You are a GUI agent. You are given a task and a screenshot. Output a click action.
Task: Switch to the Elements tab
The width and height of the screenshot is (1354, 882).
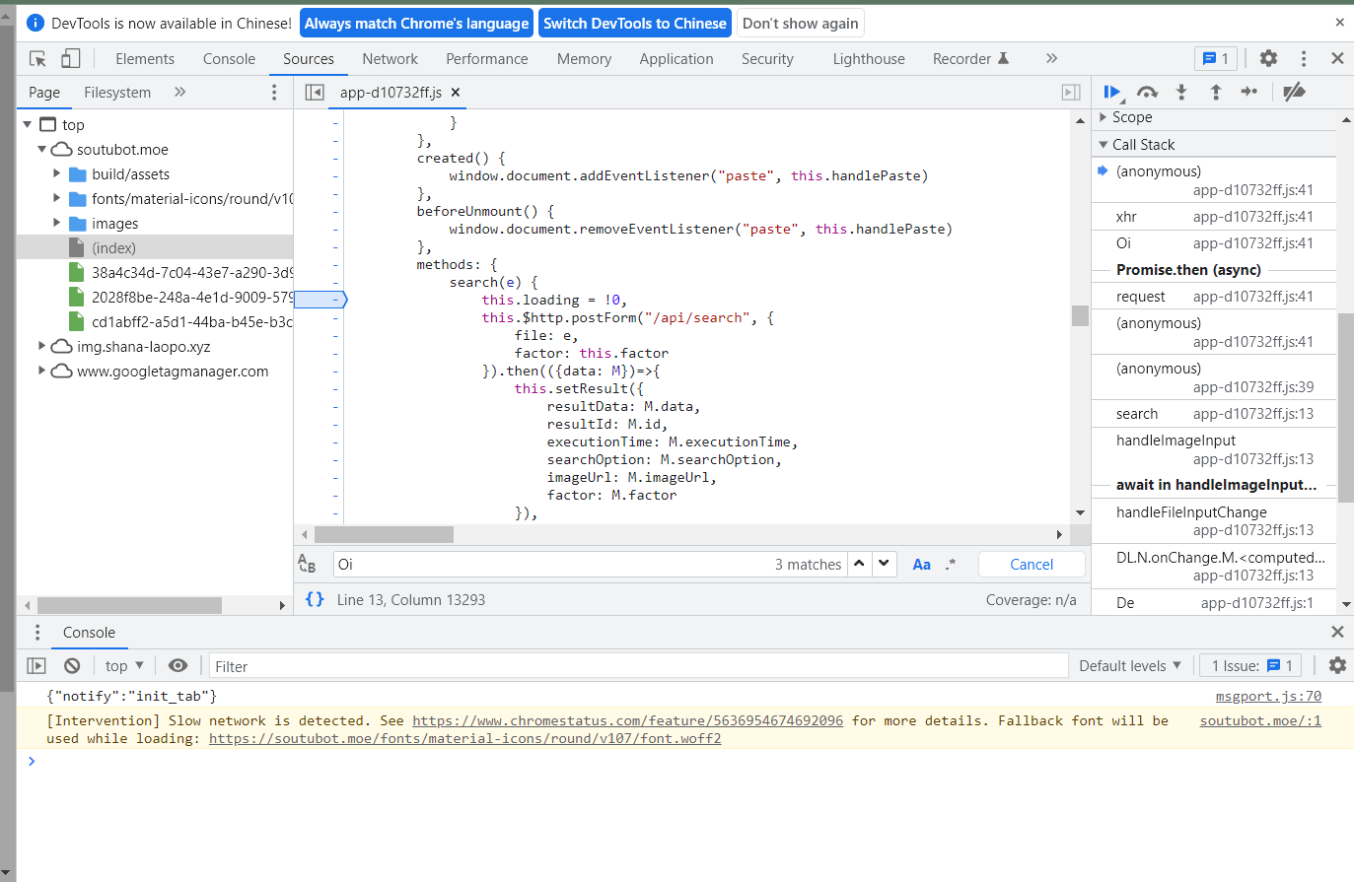[x=145, y=59]
